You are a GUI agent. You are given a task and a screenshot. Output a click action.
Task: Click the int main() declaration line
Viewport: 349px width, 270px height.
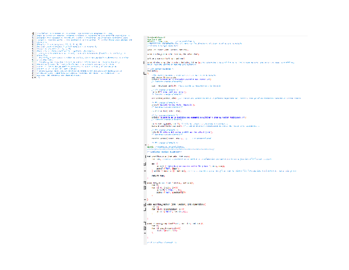coord(151,71)
